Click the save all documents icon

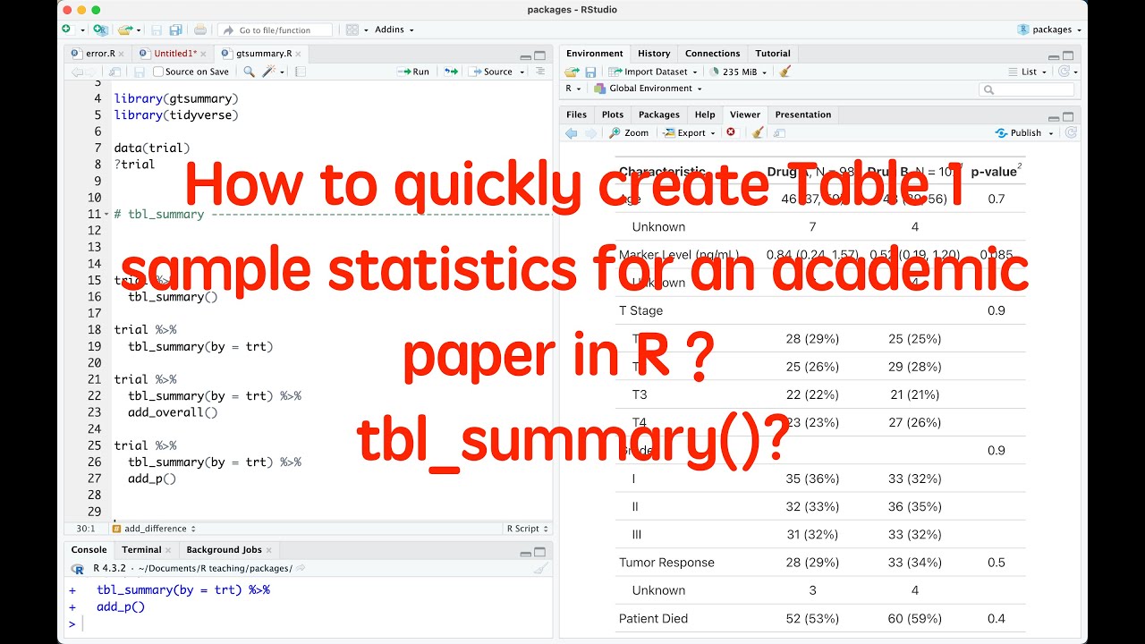click(176, 30)
